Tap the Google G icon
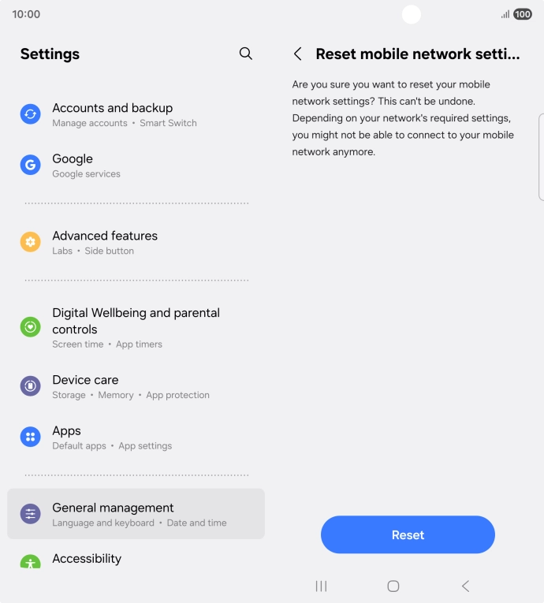 click(x=31, y=165)
